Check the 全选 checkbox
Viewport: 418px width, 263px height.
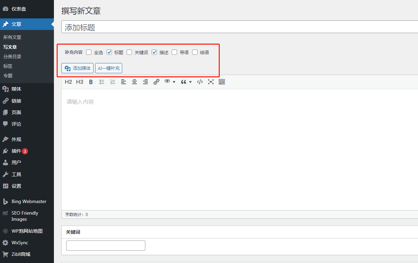point(89,52)
